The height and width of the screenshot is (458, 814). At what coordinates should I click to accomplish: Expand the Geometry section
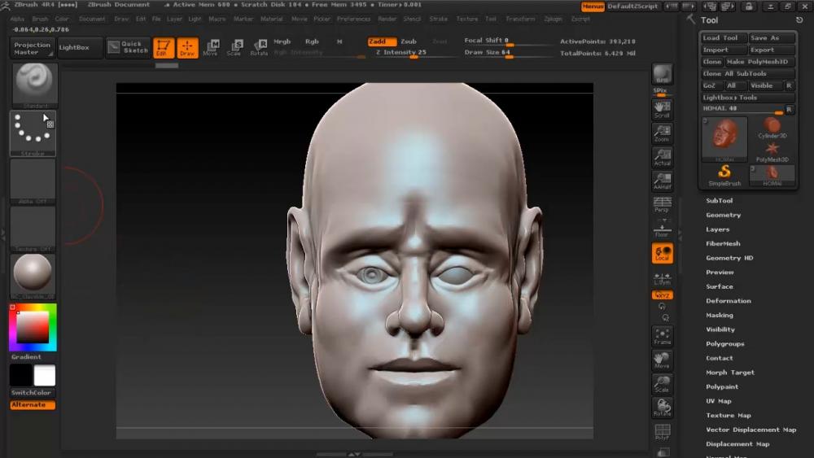tap(723, 216)
